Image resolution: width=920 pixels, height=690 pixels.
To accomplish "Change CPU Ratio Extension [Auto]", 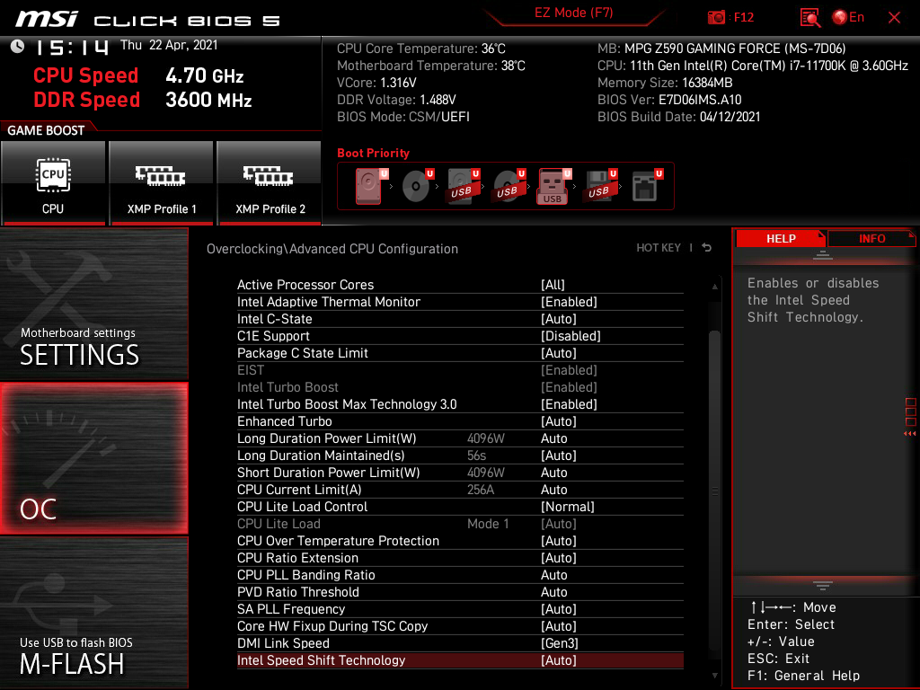I will coord(460,558).
